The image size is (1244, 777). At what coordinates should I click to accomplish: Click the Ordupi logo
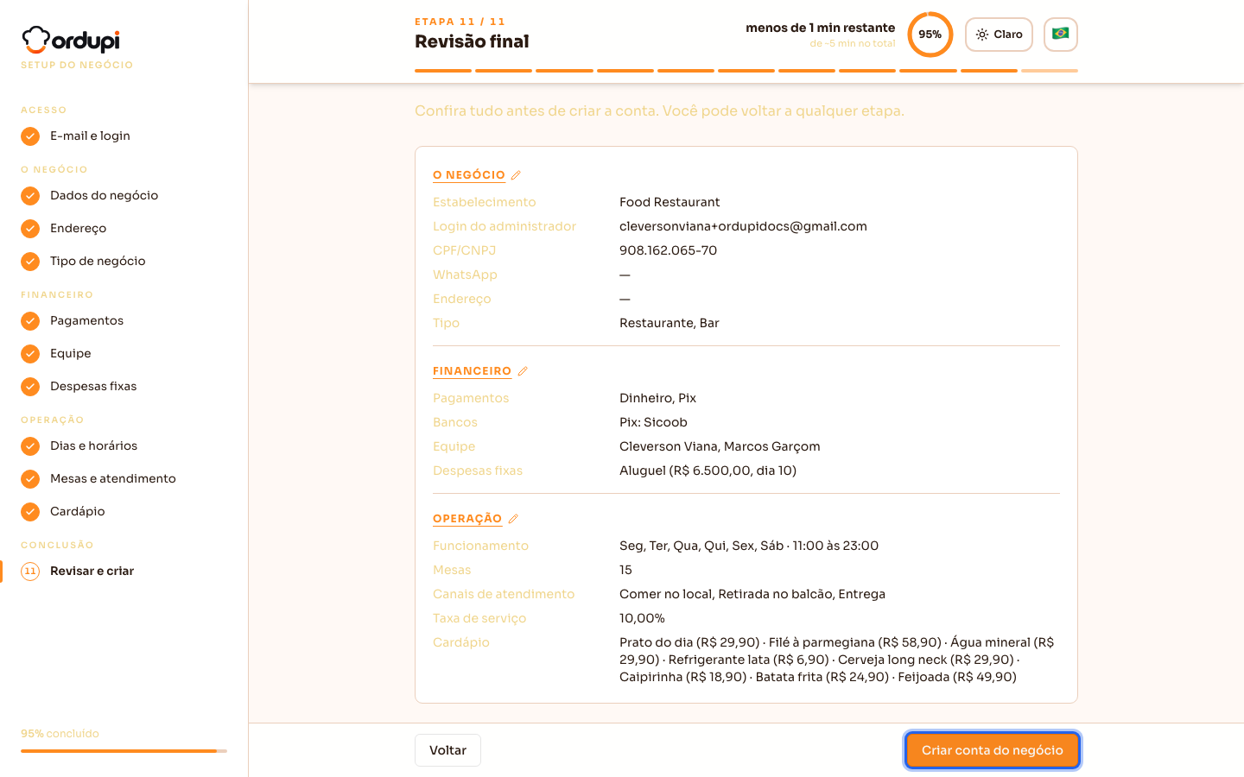pos(71,40)
